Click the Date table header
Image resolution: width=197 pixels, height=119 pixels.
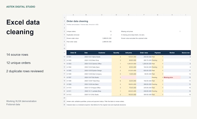pos(86,53)
